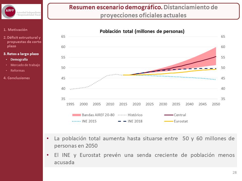
Task: Click the x-axis label '2050'
Action: [x=216, y=104]
